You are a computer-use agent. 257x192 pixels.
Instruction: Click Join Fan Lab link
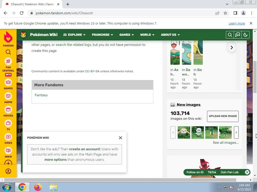point(229,172)
